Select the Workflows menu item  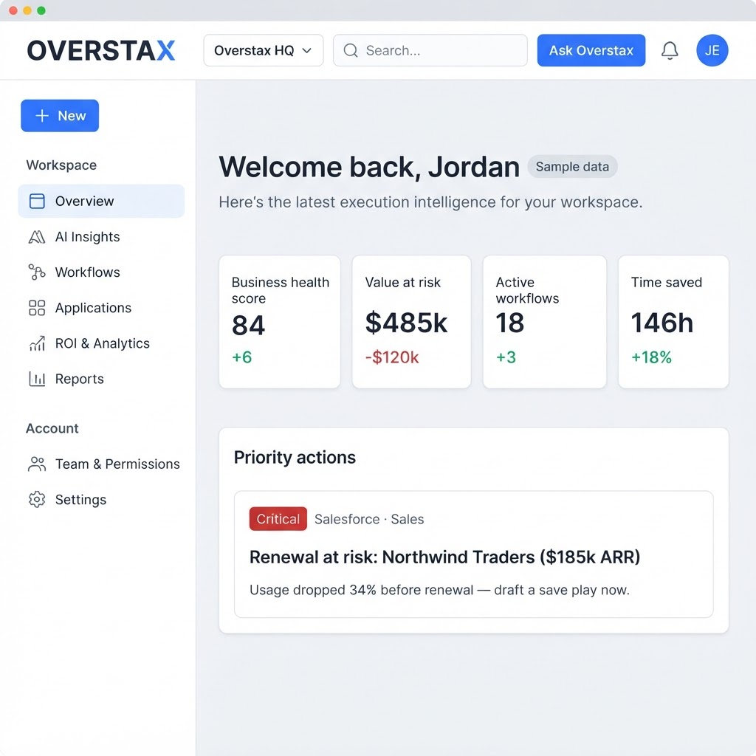(101, 272)
